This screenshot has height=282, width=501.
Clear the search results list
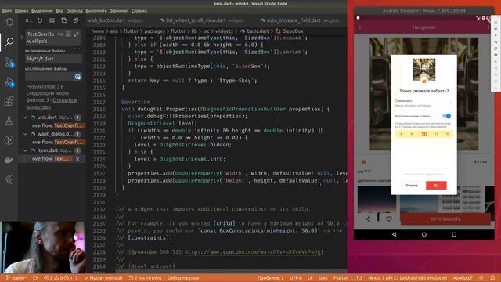tap(52, 20)
